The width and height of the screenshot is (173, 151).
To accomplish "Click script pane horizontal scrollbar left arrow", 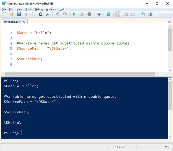I will 3,74.
